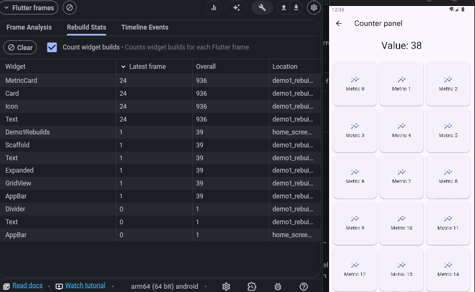Viewport: 475px width, 292px height.
Task: Select the Card widget row
Action: point(160,94)
